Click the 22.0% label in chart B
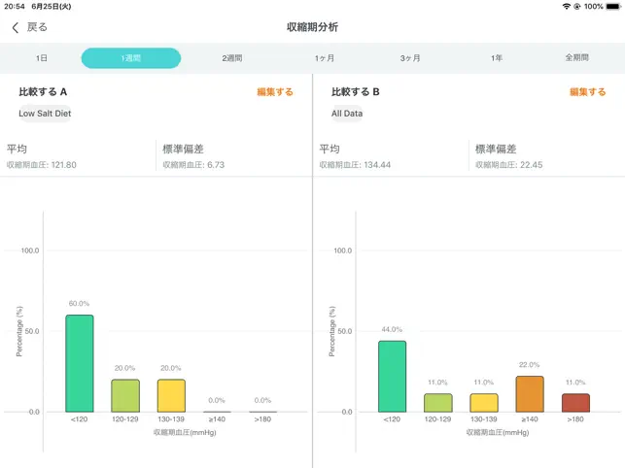 [530, 365]
